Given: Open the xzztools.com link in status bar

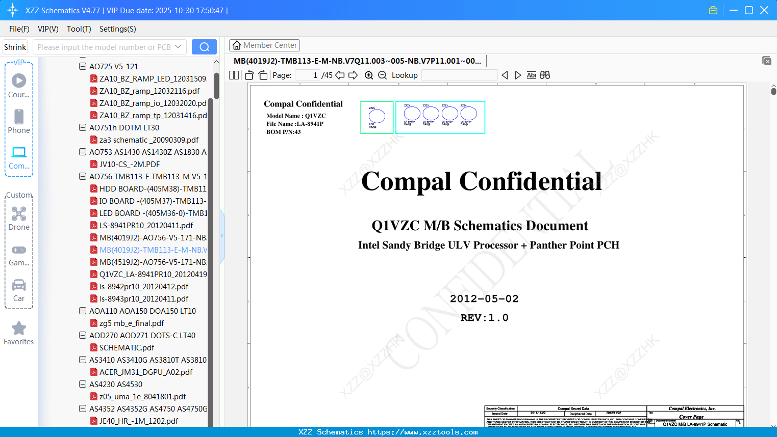Looking at the screenshot, I should tap(422, 432).
